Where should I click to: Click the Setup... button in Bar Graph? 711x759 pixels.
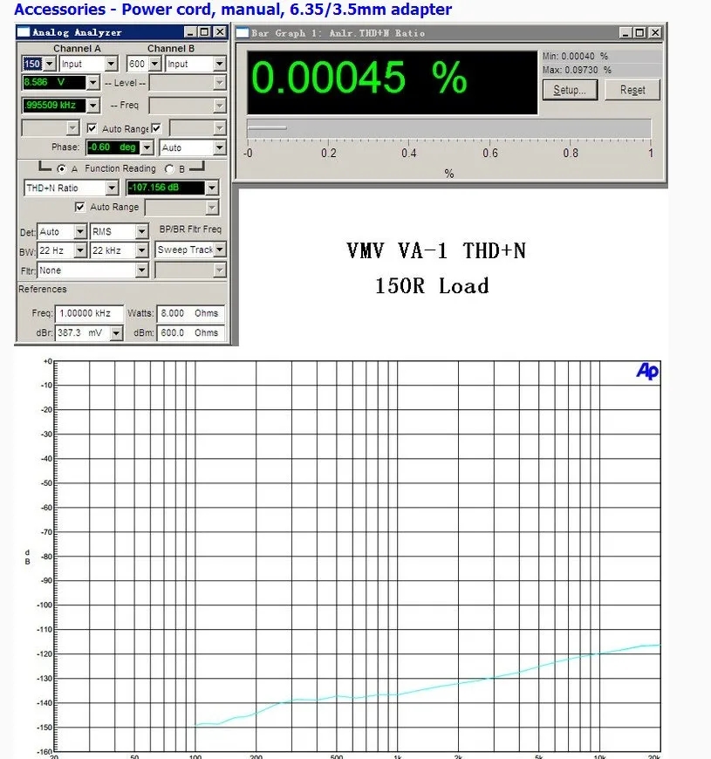(x=570, y=90)
